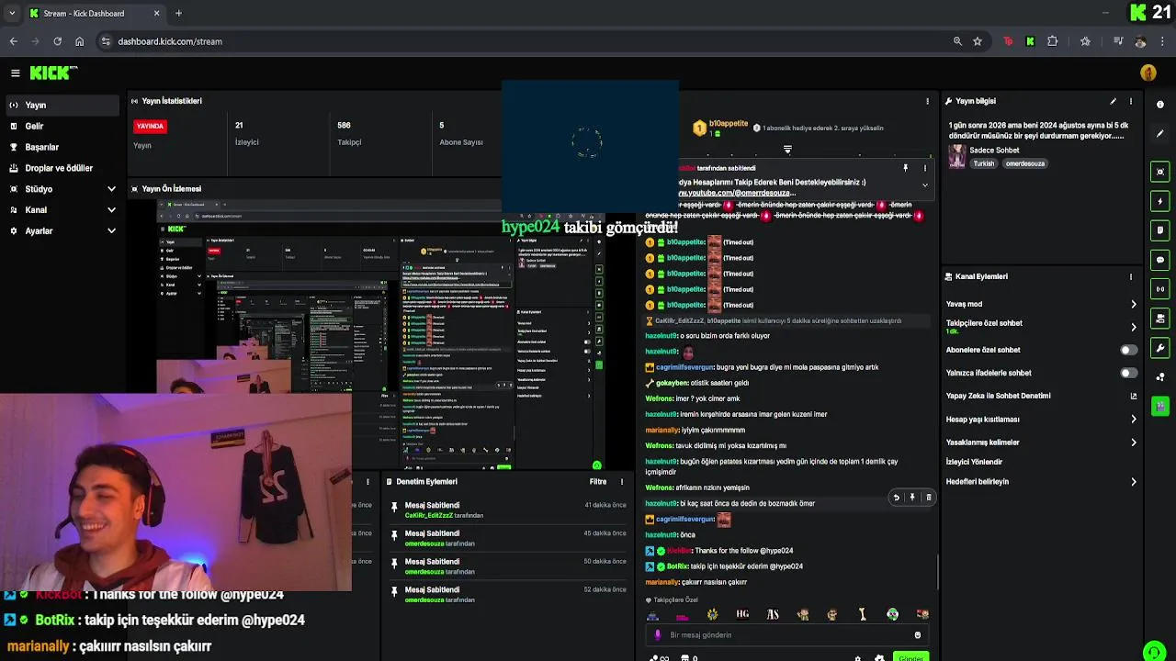Select Yayın in the left sidebar

tap(62, 106)
